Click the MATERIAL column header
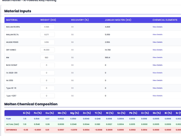 pos(12,20)
